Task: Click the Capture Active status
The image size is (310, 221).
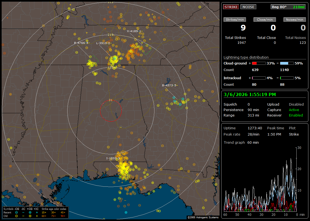Action: 294,110
